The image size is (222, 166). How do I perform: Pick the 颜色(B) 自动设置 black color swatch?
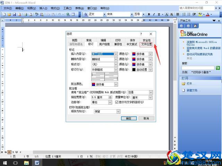pyautogui.click(x=134, y=70)
